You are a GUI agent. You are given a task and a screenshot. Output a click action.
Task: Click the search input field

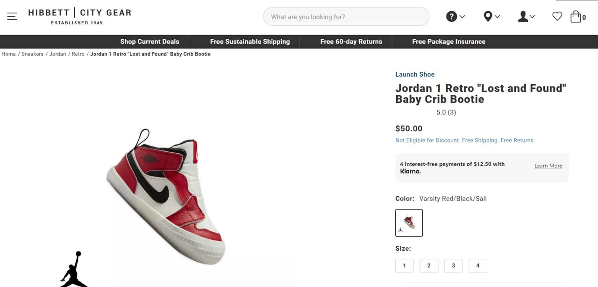coord(346,17)
